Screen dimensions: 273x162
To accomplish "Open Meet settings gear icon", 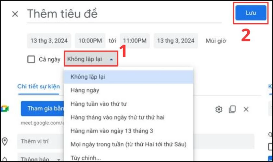I will point(219,110).
